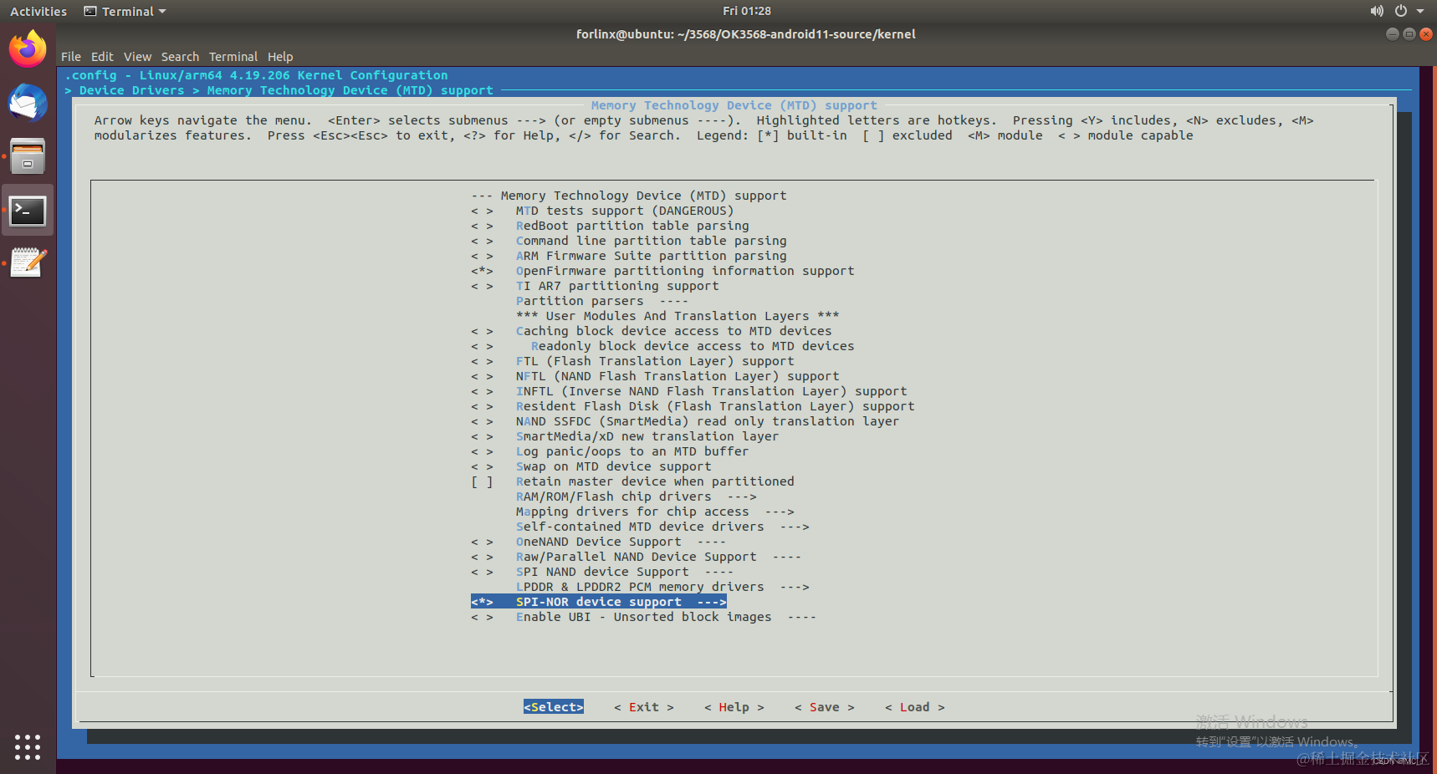Viewport: 1437px width, 774px height.
Task: Toggle RedBoot partition table parsing
Action: click(x=610, y=226)
